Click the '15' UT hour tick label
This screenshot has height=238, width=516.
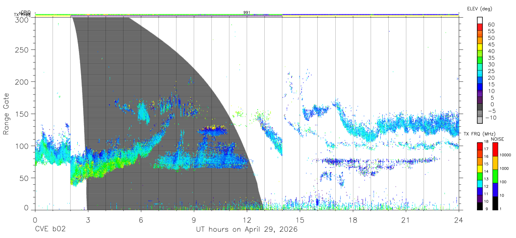click(300, 220)
